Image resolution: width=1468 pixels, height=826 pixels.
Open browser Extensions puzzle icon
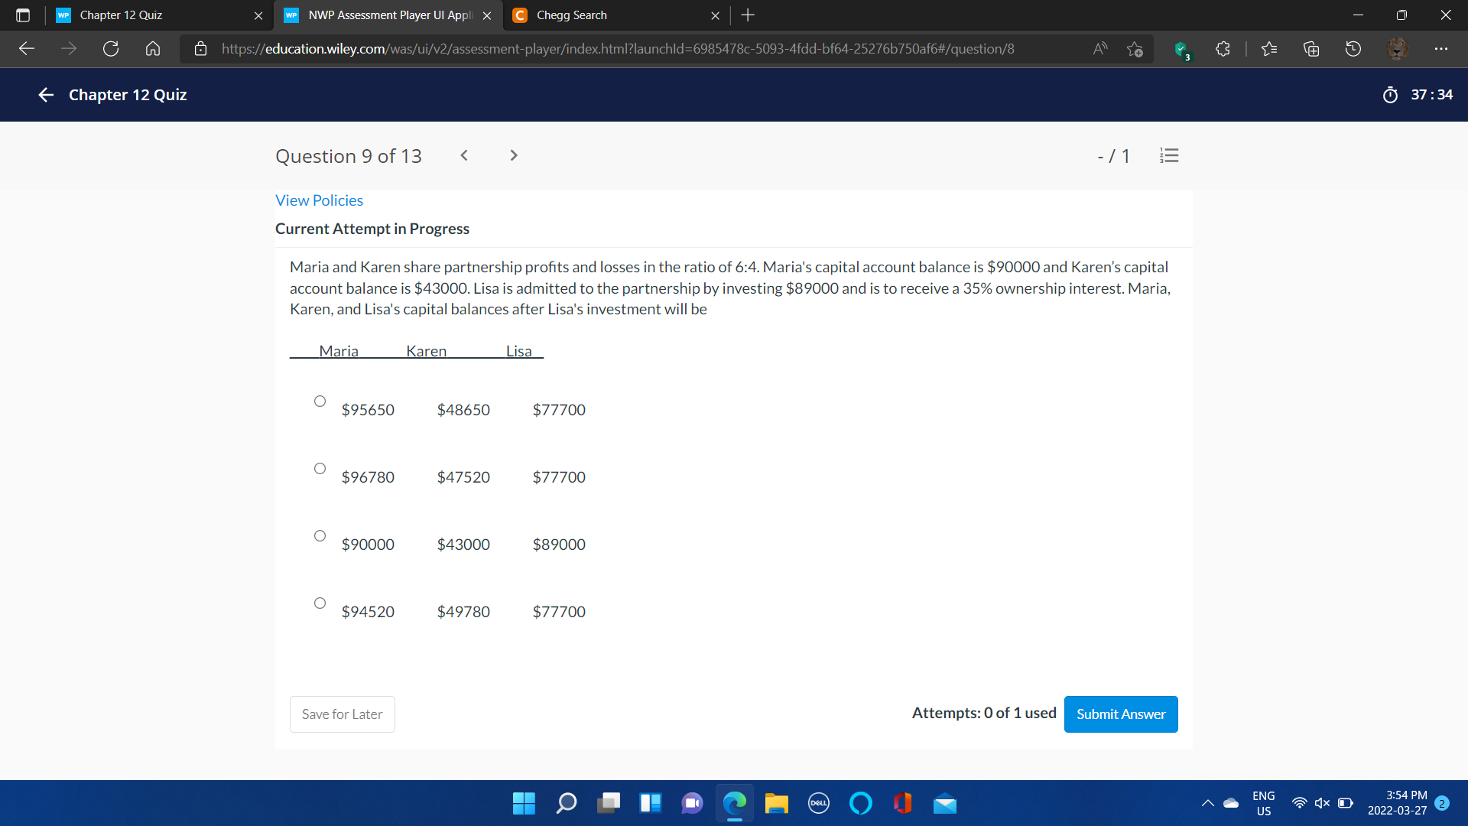(1223, 49)
